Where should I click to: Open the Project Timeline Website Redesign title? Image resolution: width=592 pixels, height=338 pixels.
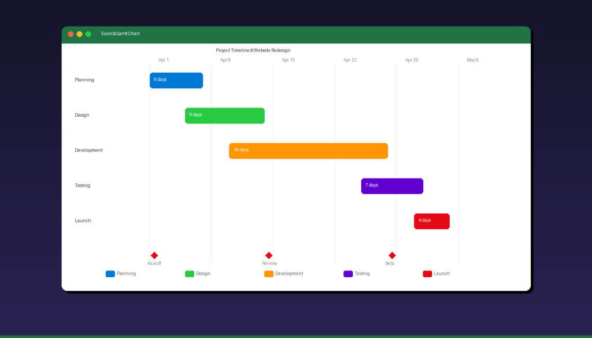(x=253, y=50)
